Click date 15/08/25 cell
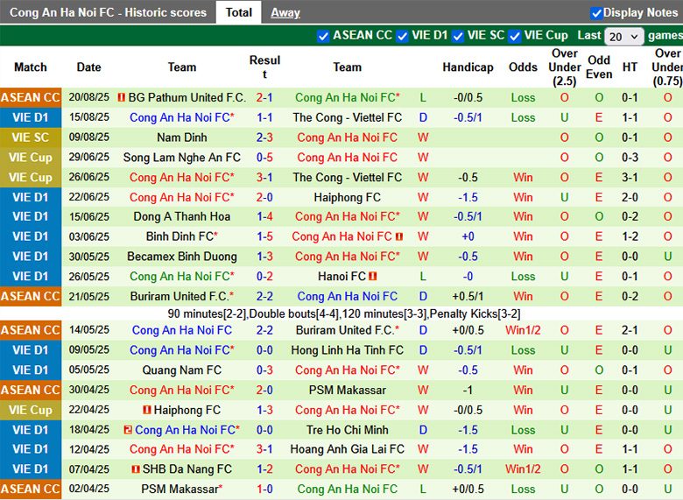 click(x=88, y=117)
